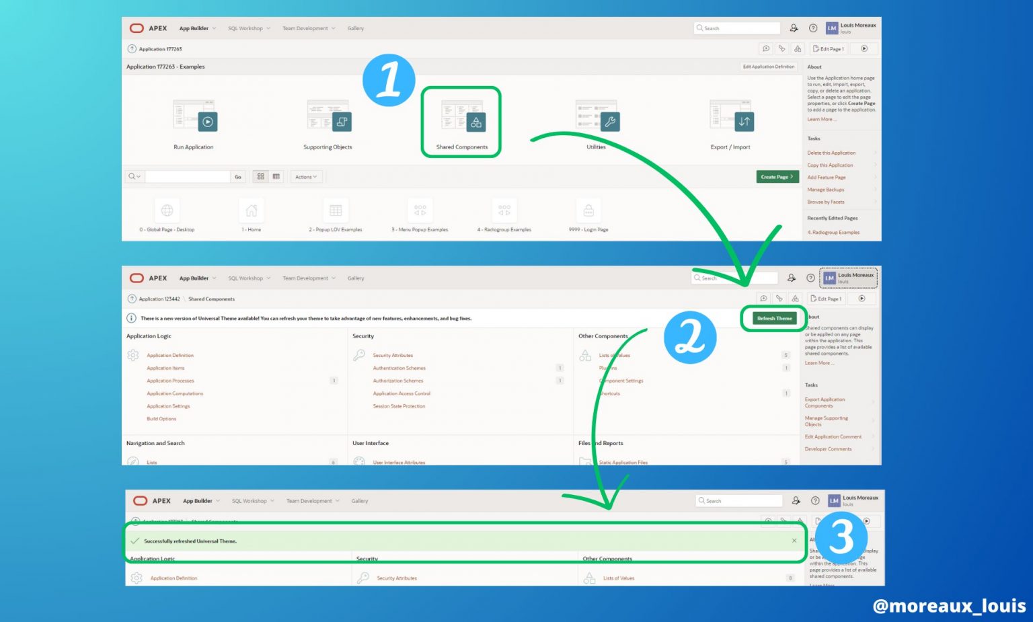The image size is (1033, 622).
Task: Open the 0 - Global Page - Desktop icon
Action: click(x=167, y=211)
